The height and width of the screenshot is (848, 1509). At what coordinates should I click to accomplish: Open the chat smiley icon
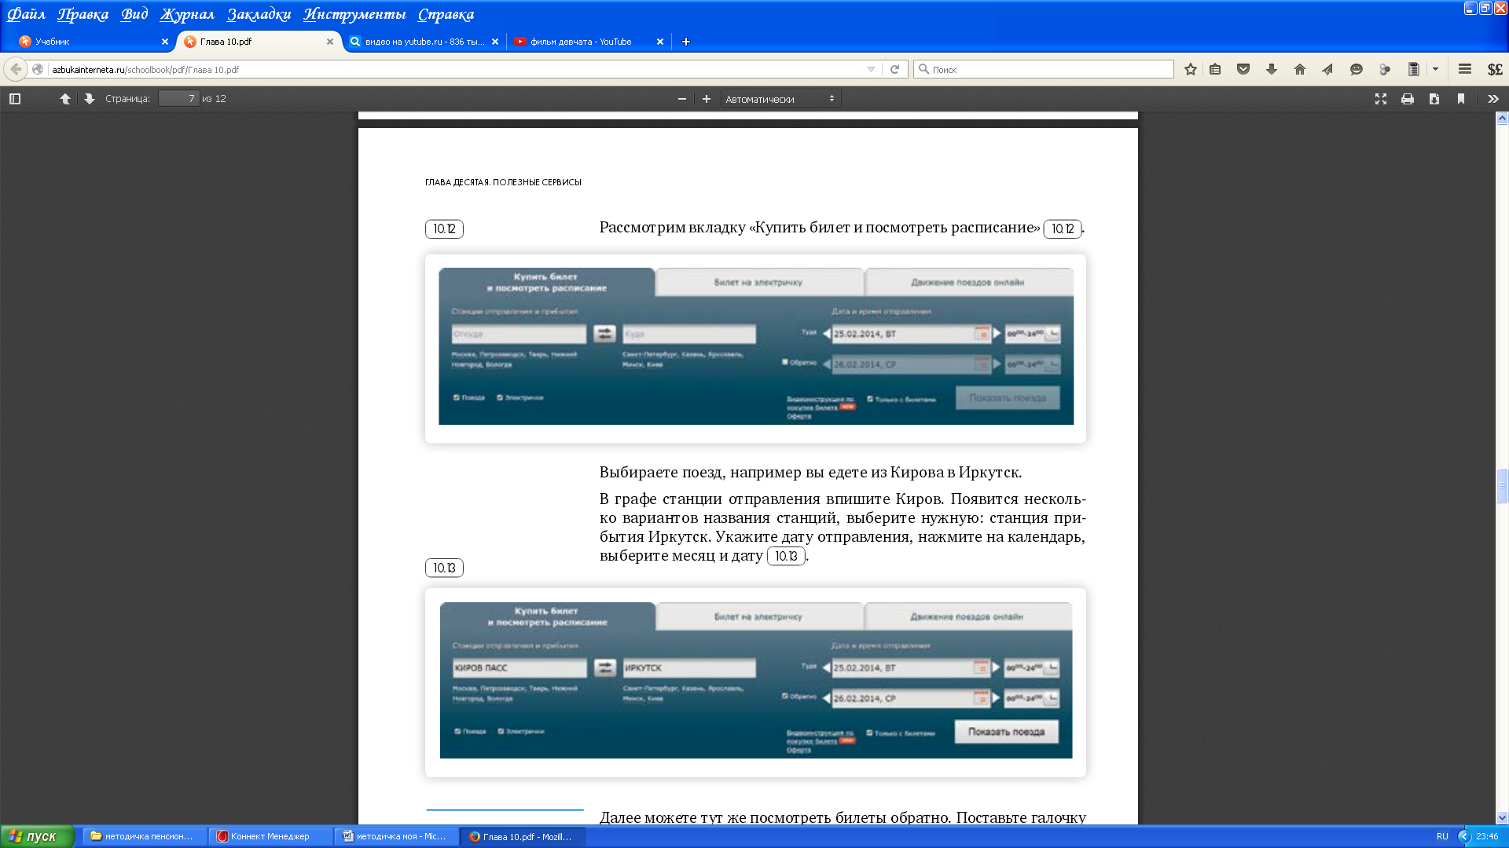point(1357,69)
